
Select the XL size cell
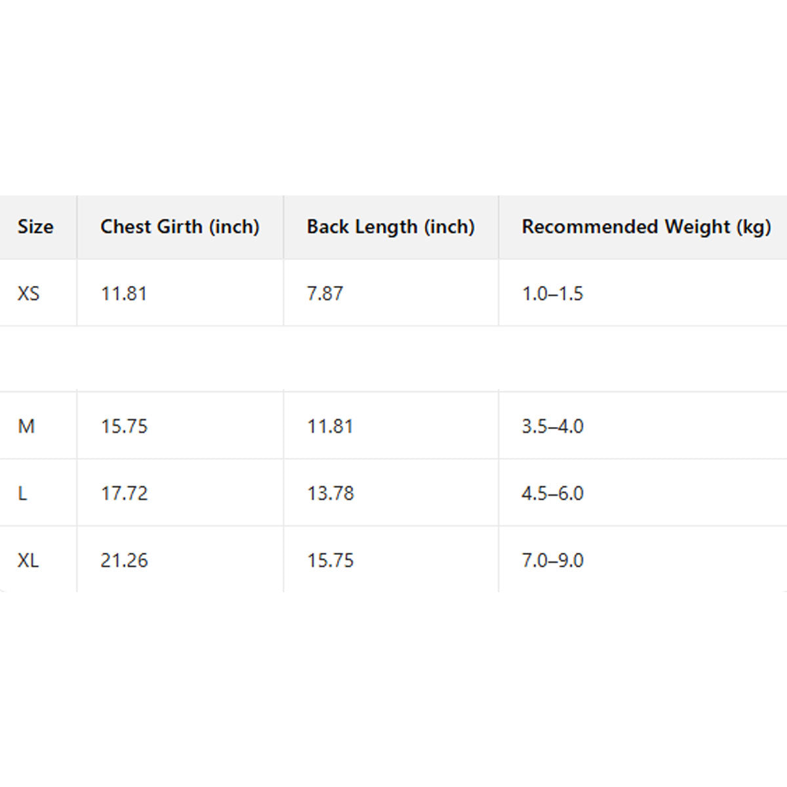click(x=28, y=560)
